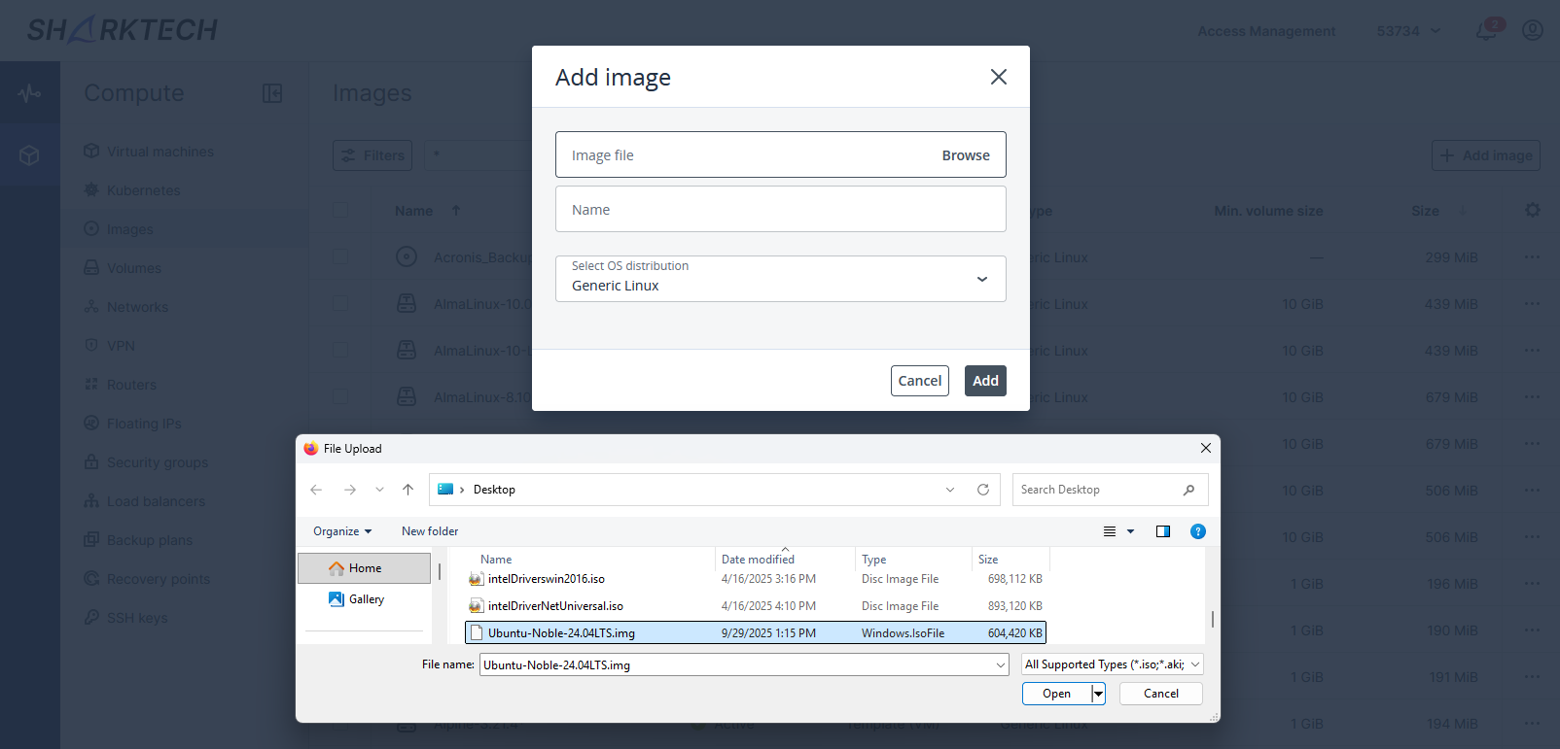Open the All Supported Types file filter dropdown
This screenshot has height=749, width=1560.
(x=1113, y=664)
